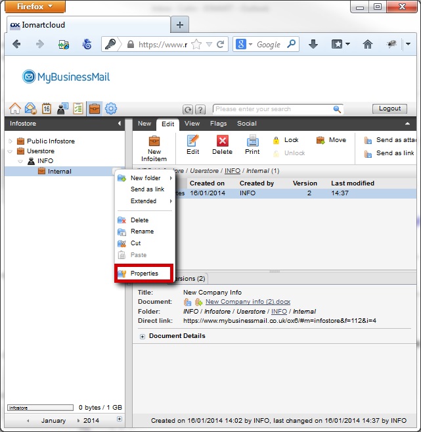Click the Logout button
Screen dimensions: 421x432
tap(389, 108)
